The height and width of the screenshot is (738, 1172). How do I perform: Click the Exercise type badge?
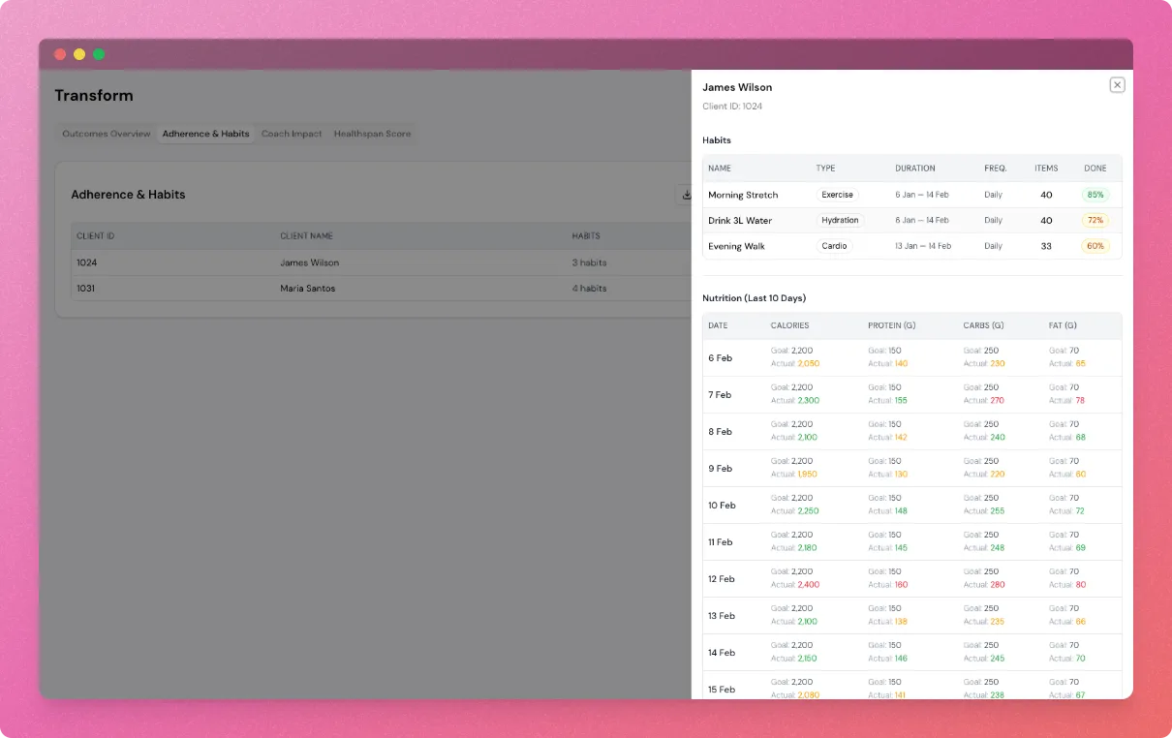click(837, 195)
